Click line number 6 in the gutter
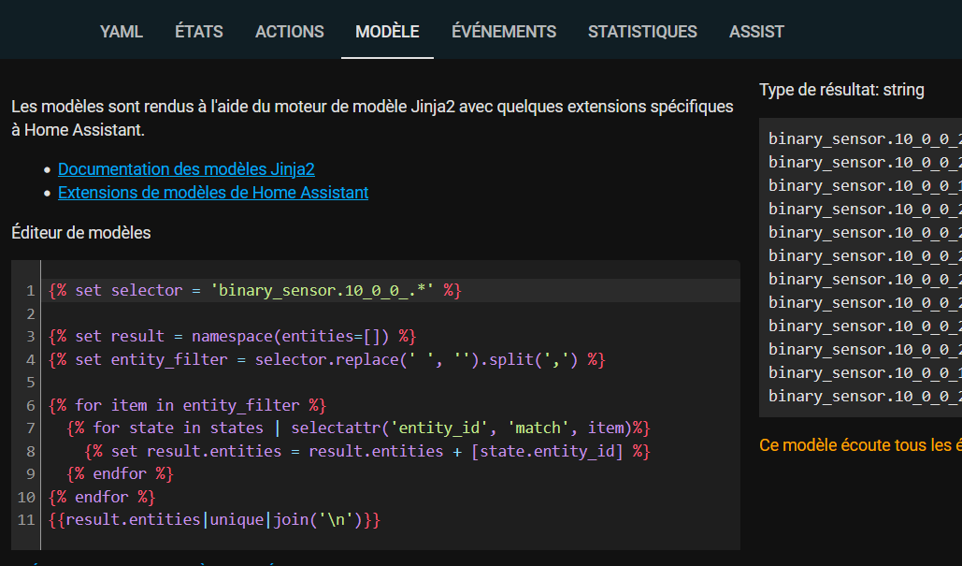The height and width of the screenshot is (566, 962). point(31,406)
